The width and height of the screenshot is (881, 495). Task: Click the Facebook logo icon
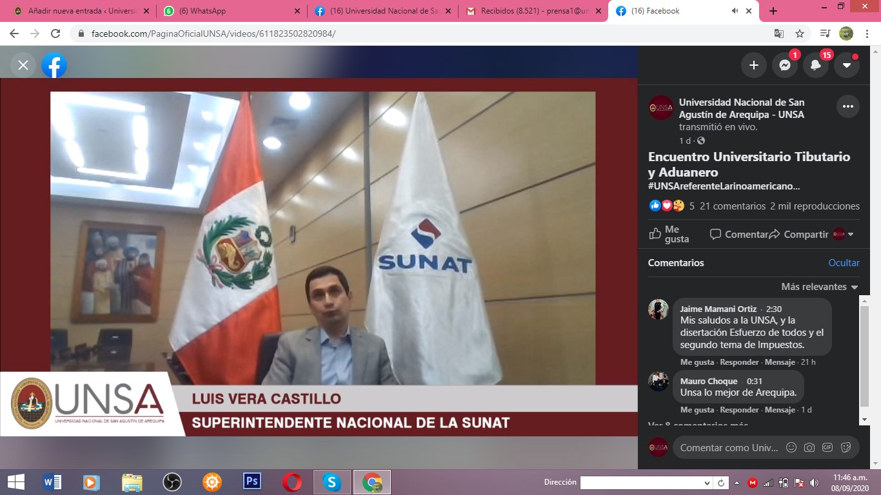click(x=54, y=65)
